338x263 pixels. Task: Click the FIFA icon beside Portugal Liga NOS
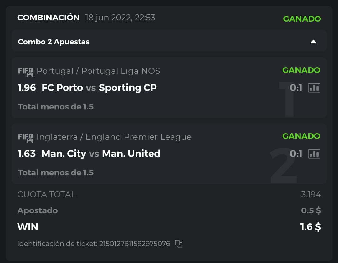[25, 72]
